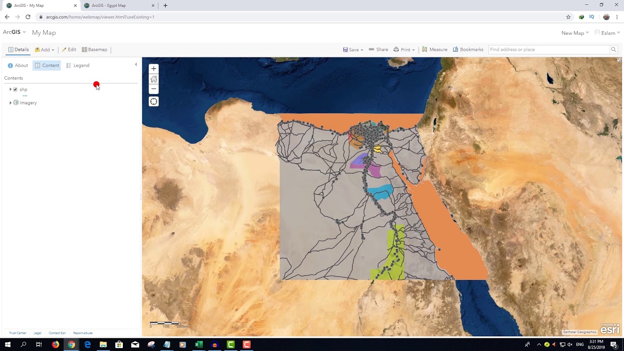Uncheck the shp layer visibility checkbox
This screenshot has width=624, height=351.
(x=15, y=90)
